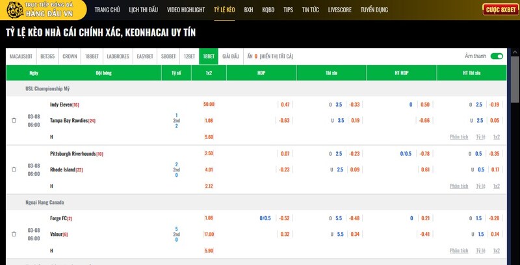Click the scrollbar up arrow
The width and height of the screenshot is (520, 265).
pos(515,52)
